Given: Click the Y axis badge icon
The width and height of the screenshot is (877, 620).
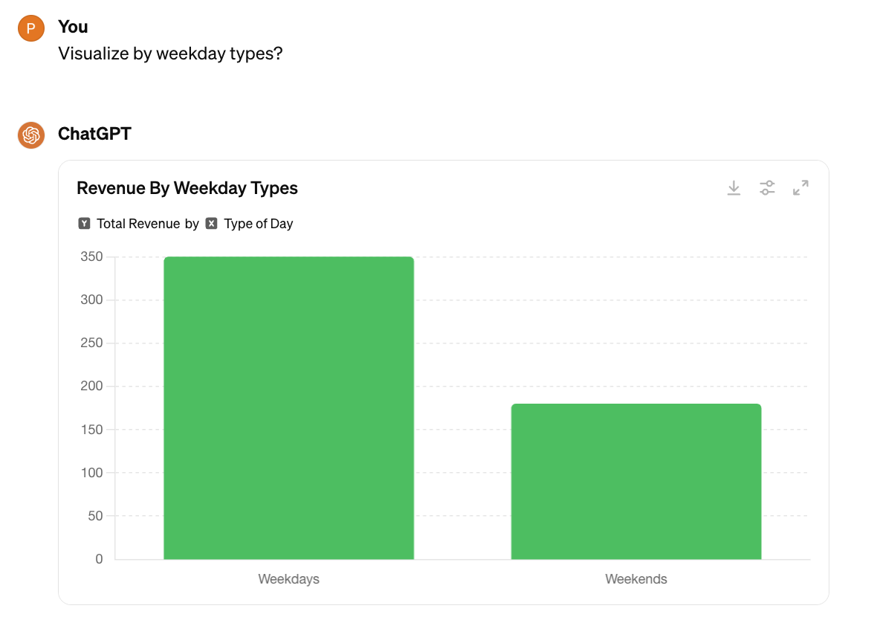Looking at the screenshot, I should 84,224.
